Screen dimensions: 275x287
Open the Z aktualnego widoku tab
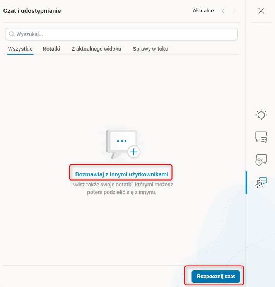click(x=96, y=49)
